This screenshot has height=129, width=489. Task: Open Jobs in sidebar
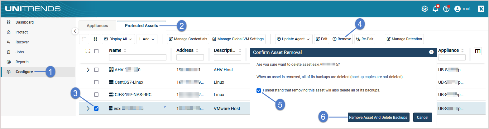[20, 52]
